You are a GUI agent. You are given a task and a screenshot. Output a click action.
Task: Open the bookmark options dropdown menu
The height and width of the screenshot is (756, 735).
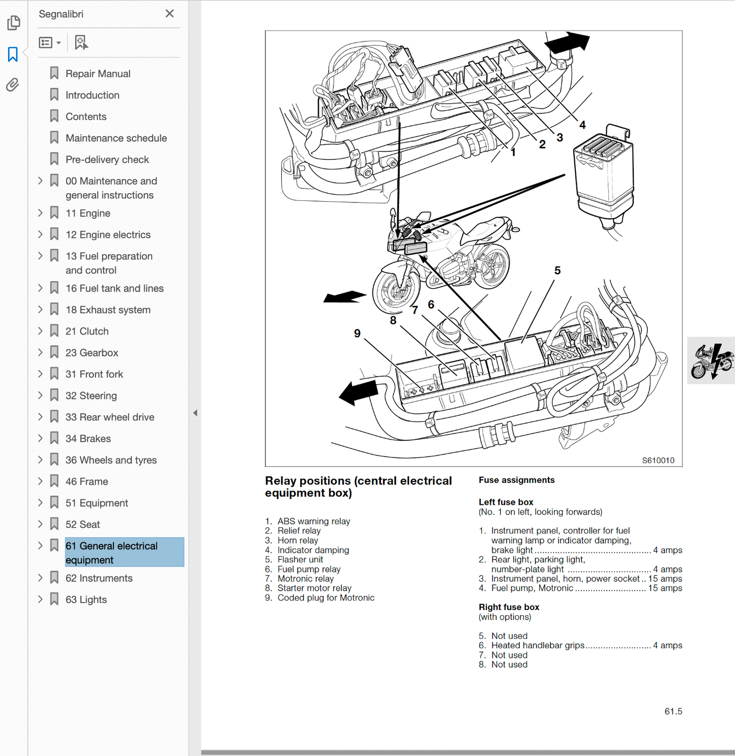pyautogui.click(x=50, y=43)
